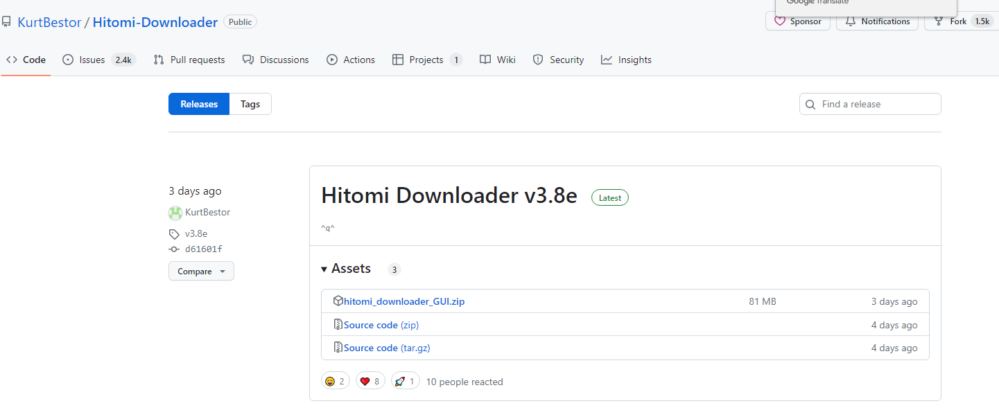Toggle the heart reaction with 8
999x417 pixels.
[370, 381]
